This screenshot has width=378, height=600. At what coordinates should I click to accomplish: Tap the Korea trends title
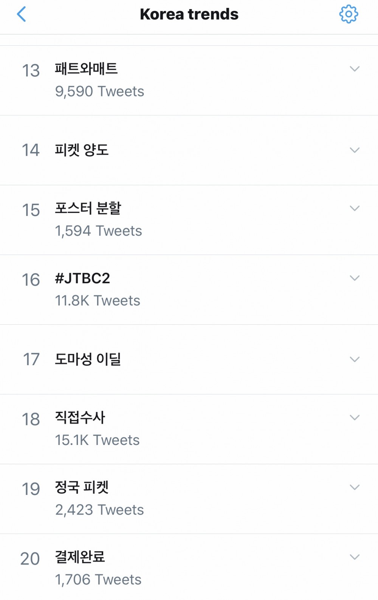[x=189, y=14]
